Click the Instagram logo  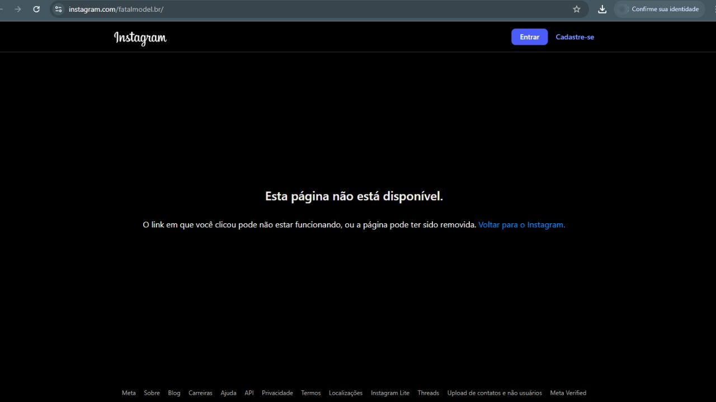pos(140,37)
